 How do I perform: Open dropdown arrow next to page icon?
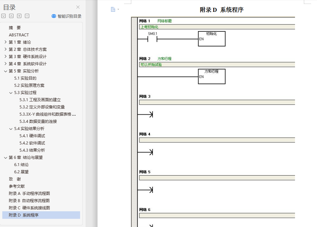(118, 9)
